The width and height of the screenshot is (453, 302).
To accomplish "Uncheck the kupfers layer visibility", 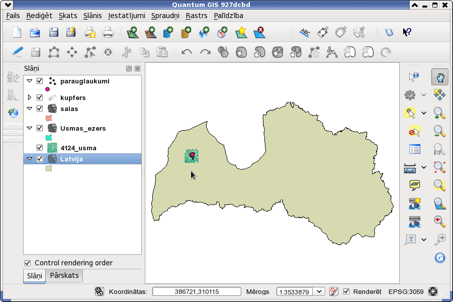I will 40,97.
